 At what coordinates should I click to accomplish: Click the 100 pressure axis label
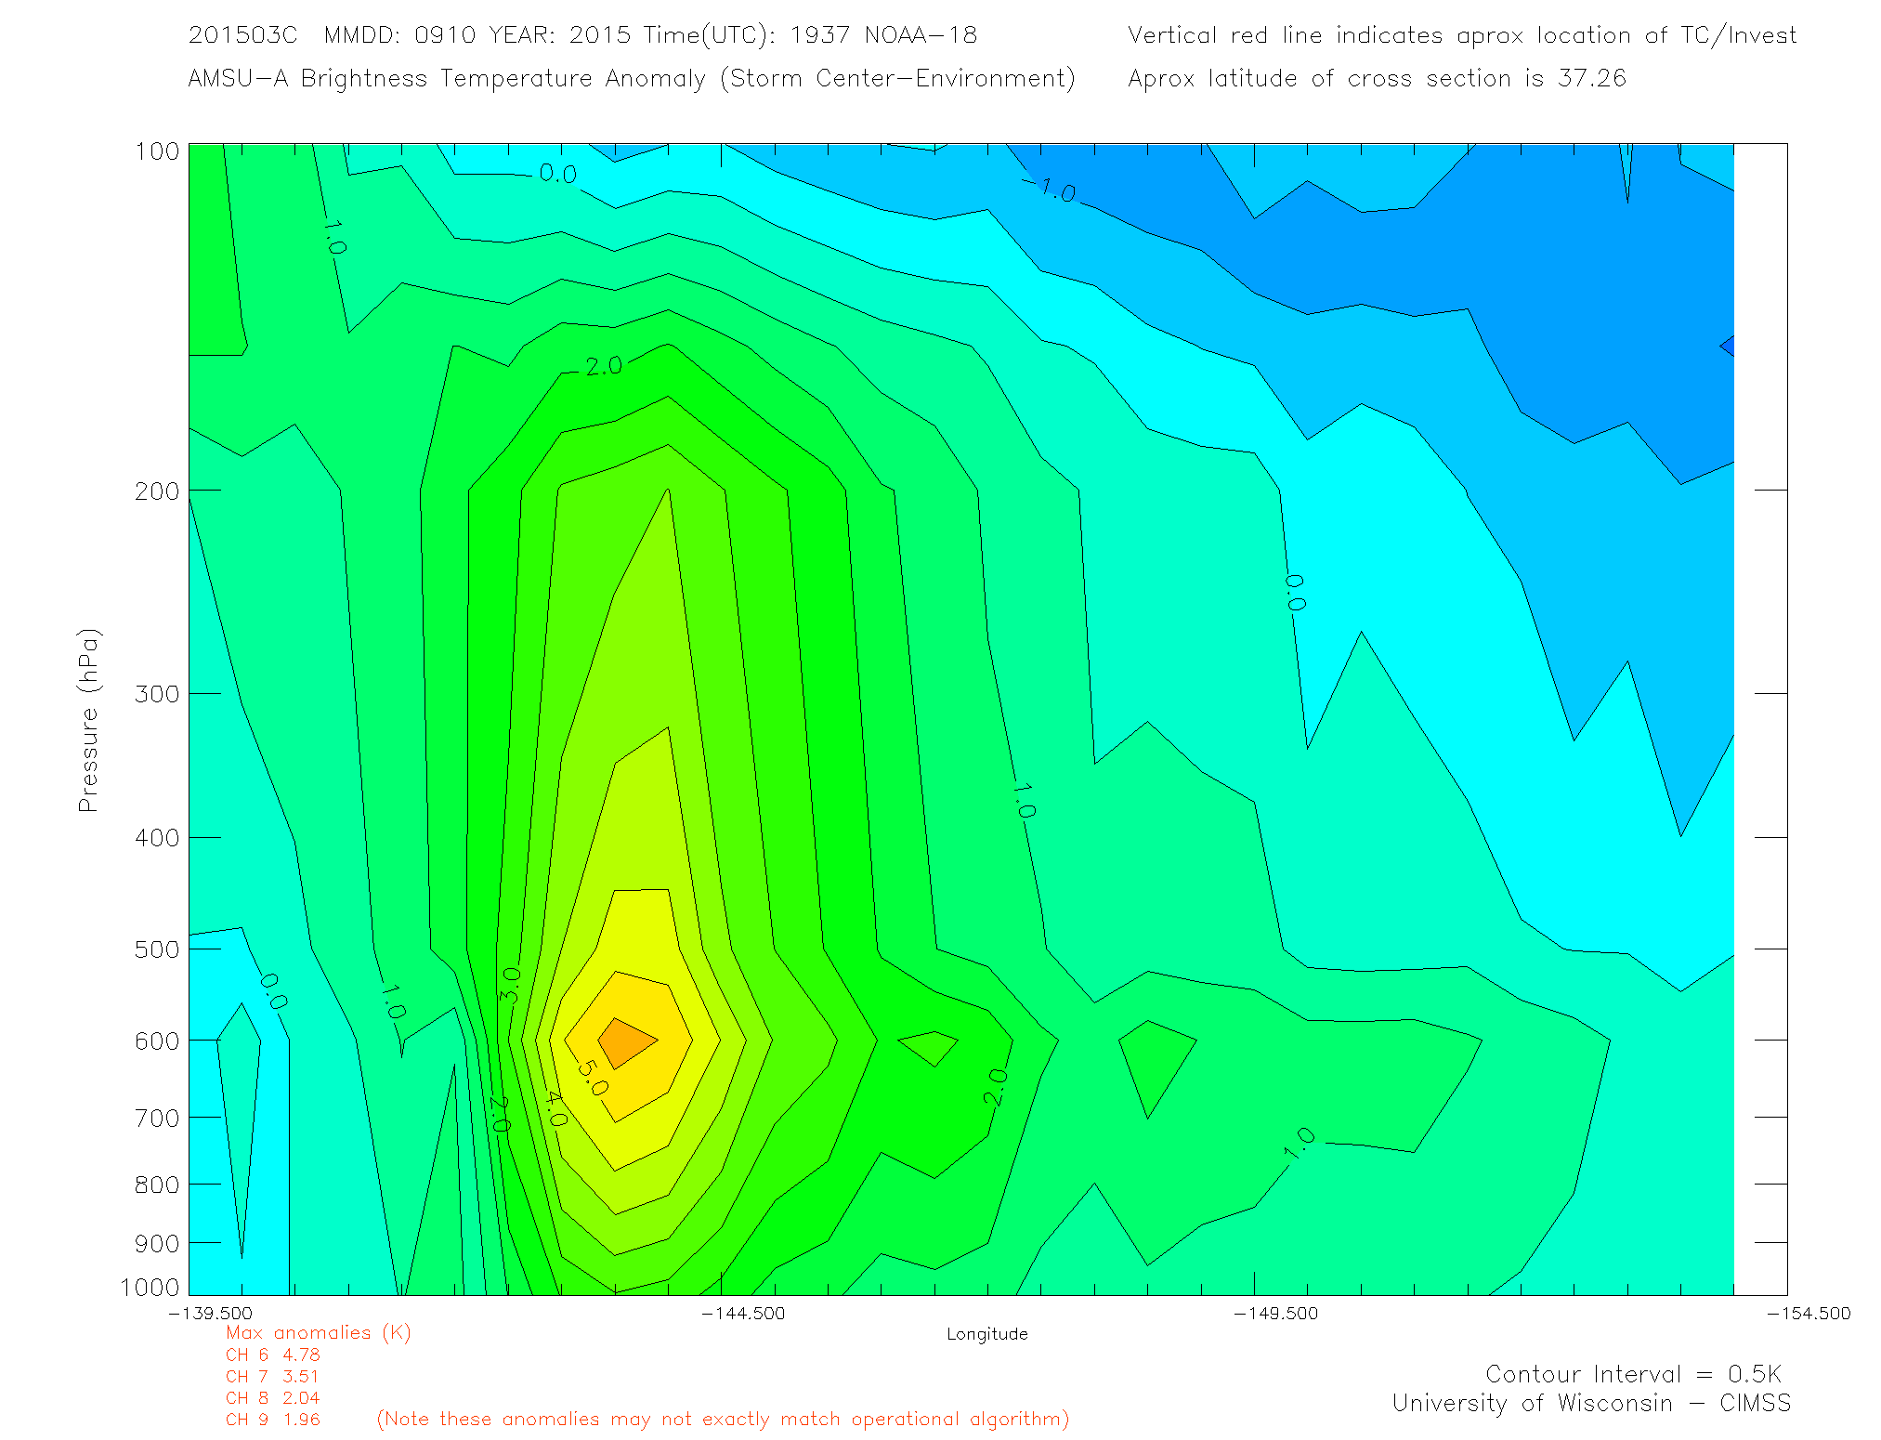[x=157, y=151]
